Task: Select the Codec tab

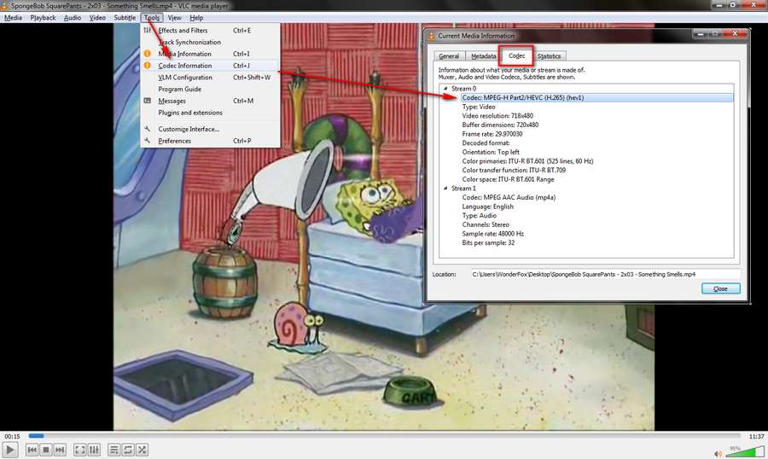Action: point(516,55)
